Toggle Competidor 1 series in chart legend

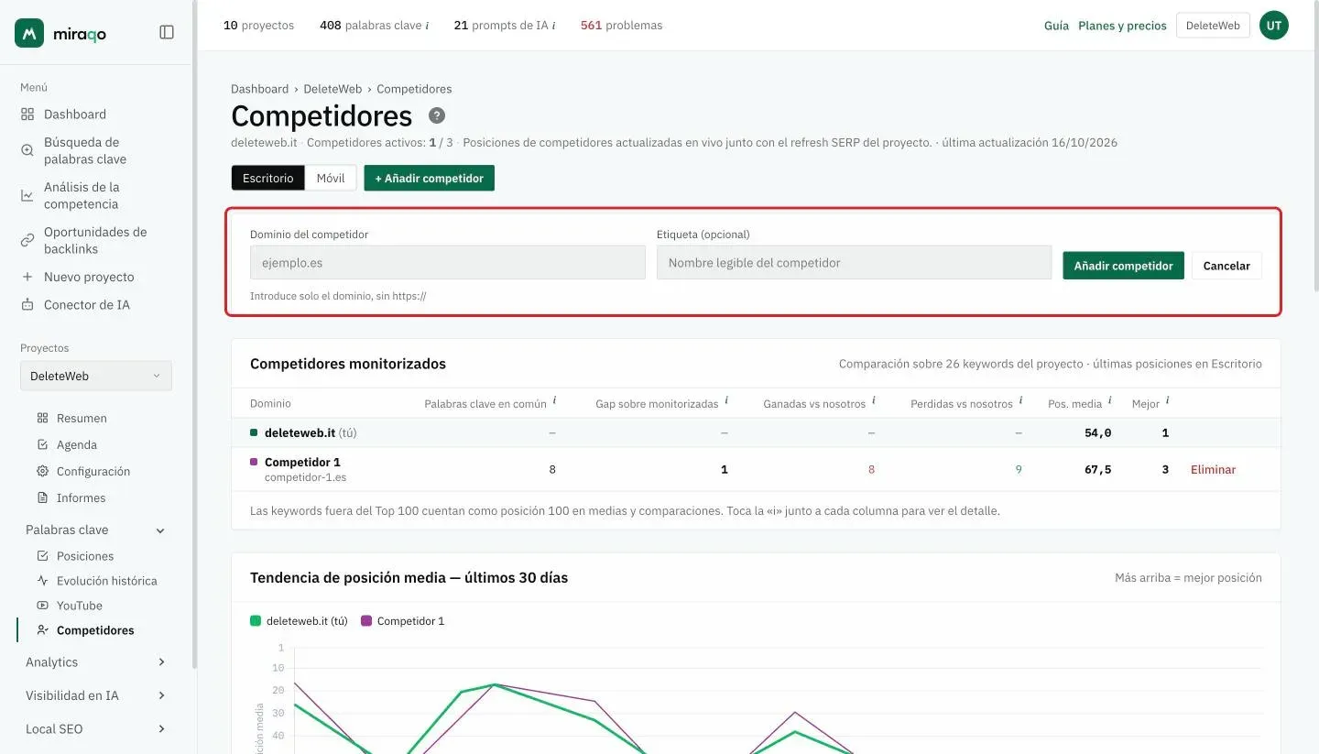point(403,621)
